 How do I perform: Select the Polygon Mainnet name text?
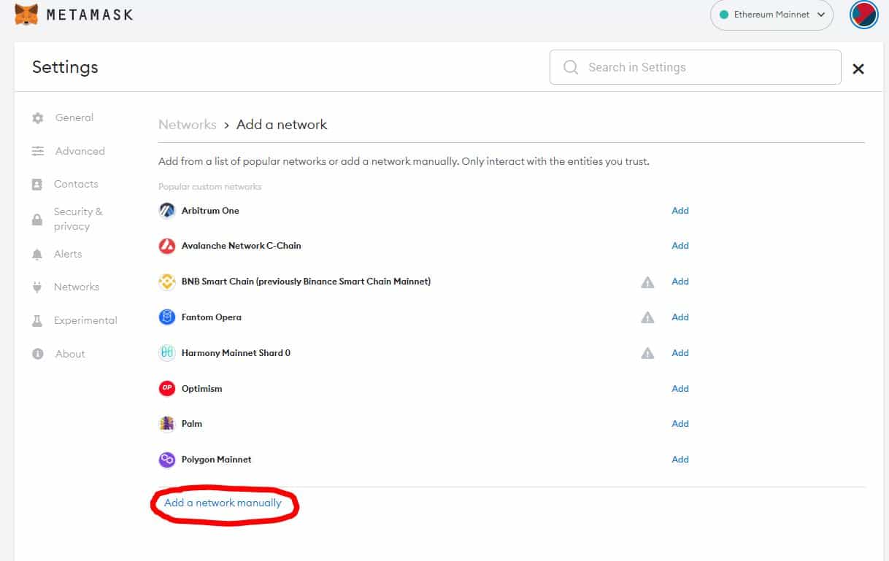pos(216,460)
